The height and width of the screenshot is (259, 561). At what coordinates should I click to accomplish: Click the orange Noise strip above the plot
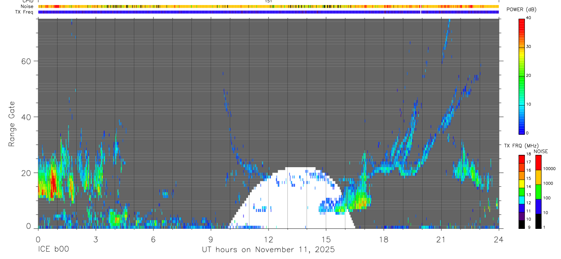268,6
